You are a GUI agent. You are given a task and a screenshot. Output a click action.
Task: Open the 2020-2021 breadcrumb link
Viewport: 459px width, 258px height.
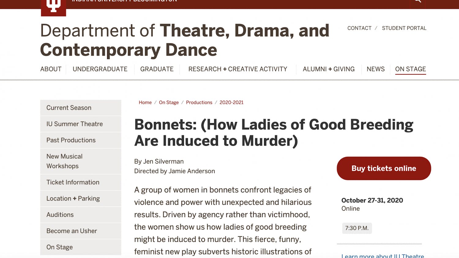231,102
